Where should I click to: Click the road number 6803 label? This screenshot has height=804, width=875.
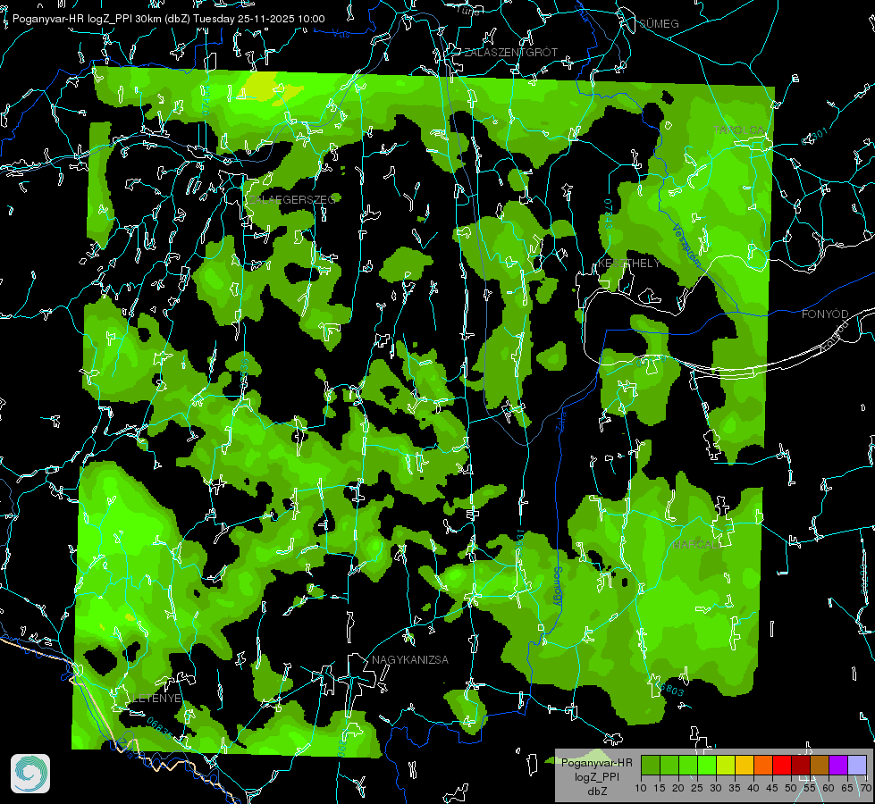click(672, 690)
